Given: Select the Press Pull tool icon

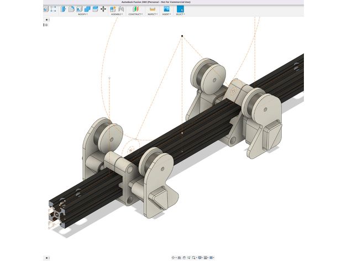Looking at the screenshot, I should point(63,9).
